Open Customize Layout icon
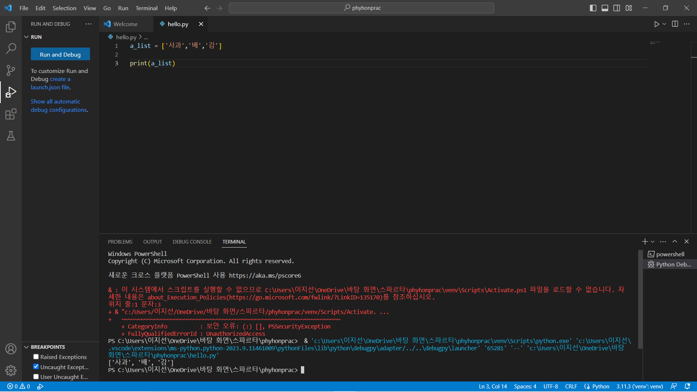The height and width of the screenshot is (392, 697). [x=629, y=8]
